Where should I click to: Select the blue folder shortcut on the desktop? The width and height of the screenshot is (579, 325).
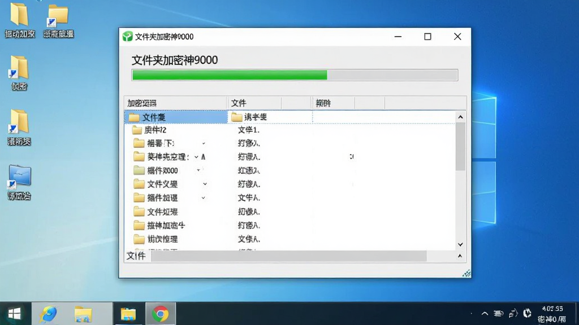(19, 182)
